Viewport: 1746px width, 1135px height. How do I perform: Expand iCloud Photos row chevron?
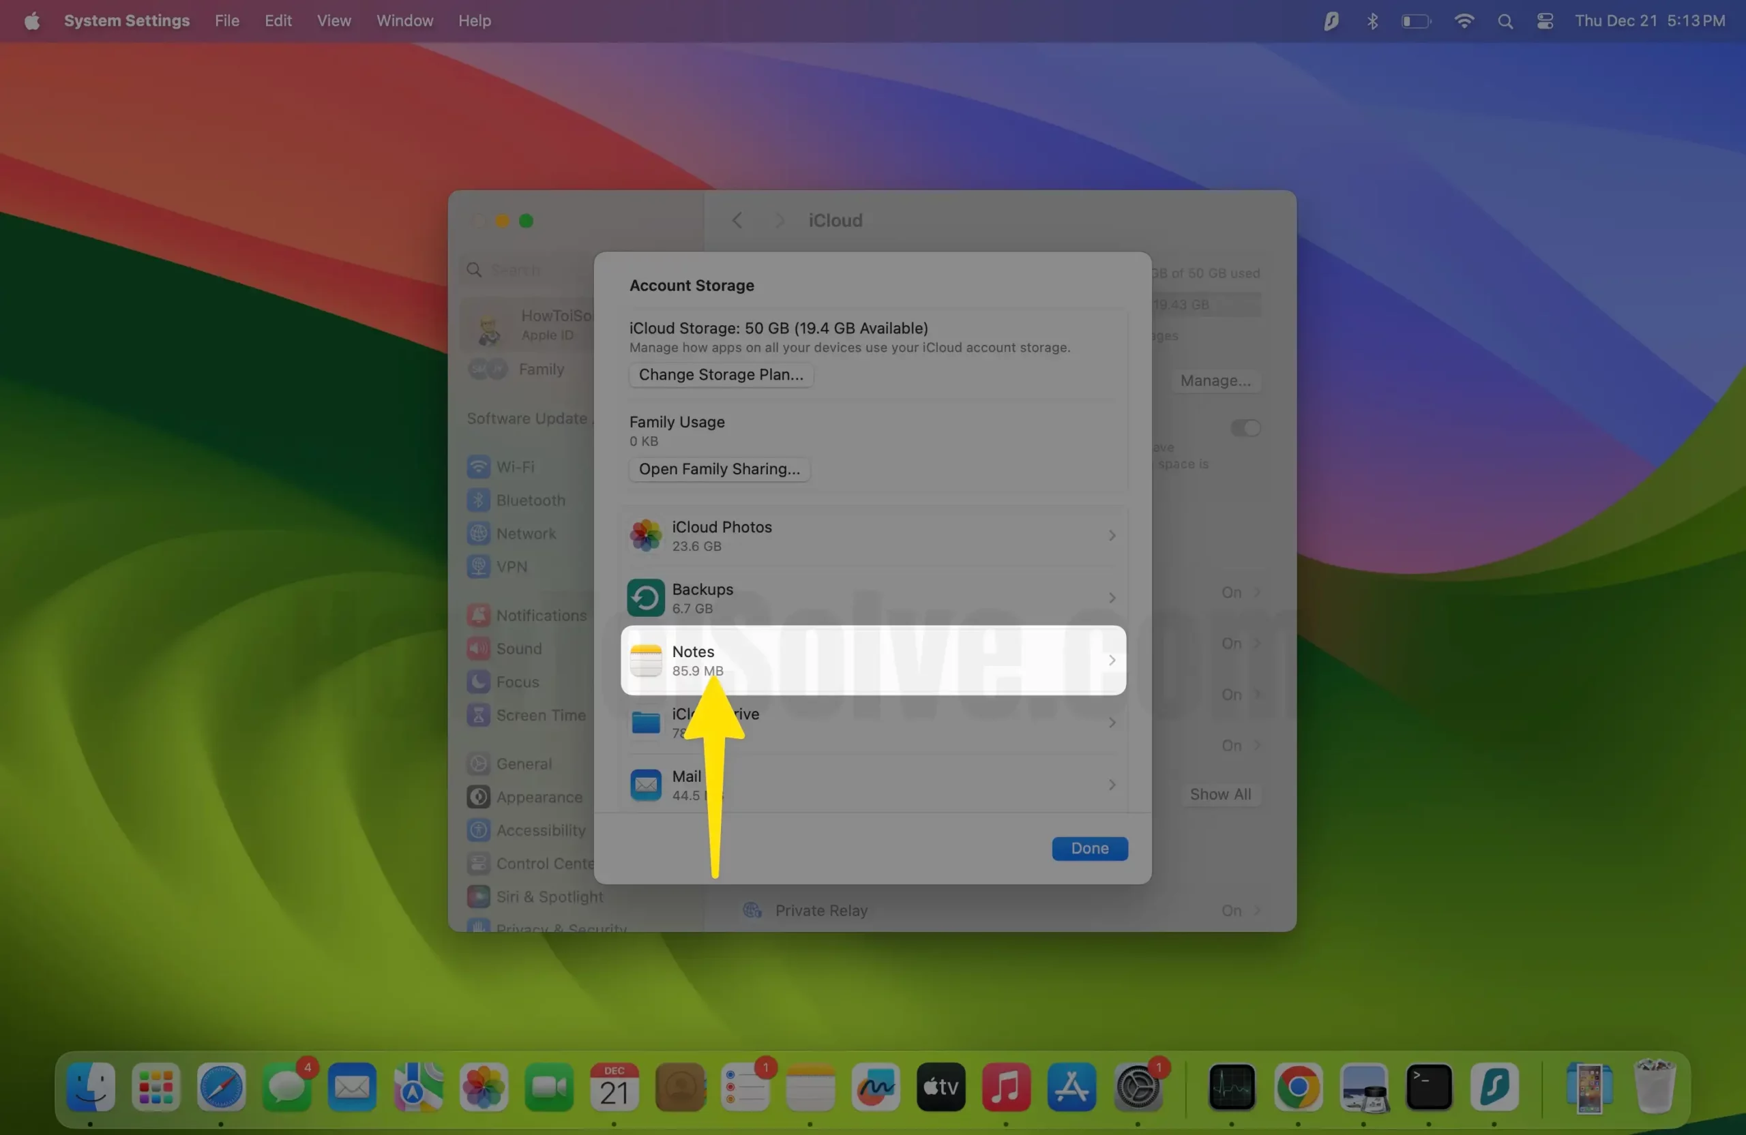1112,535
